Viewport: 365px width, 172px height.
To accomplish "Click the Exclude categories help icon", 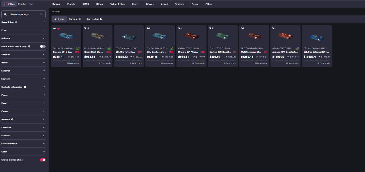I will point(25,87).
